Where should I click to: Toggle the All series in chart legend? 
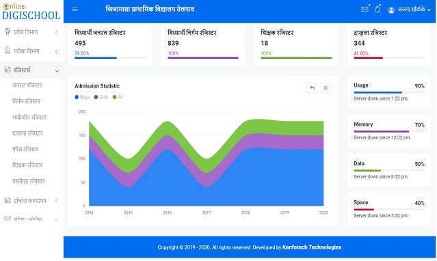pyautogui.click(x=118, y=97)
